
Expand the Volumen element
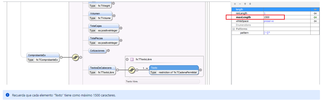point(114,16)
